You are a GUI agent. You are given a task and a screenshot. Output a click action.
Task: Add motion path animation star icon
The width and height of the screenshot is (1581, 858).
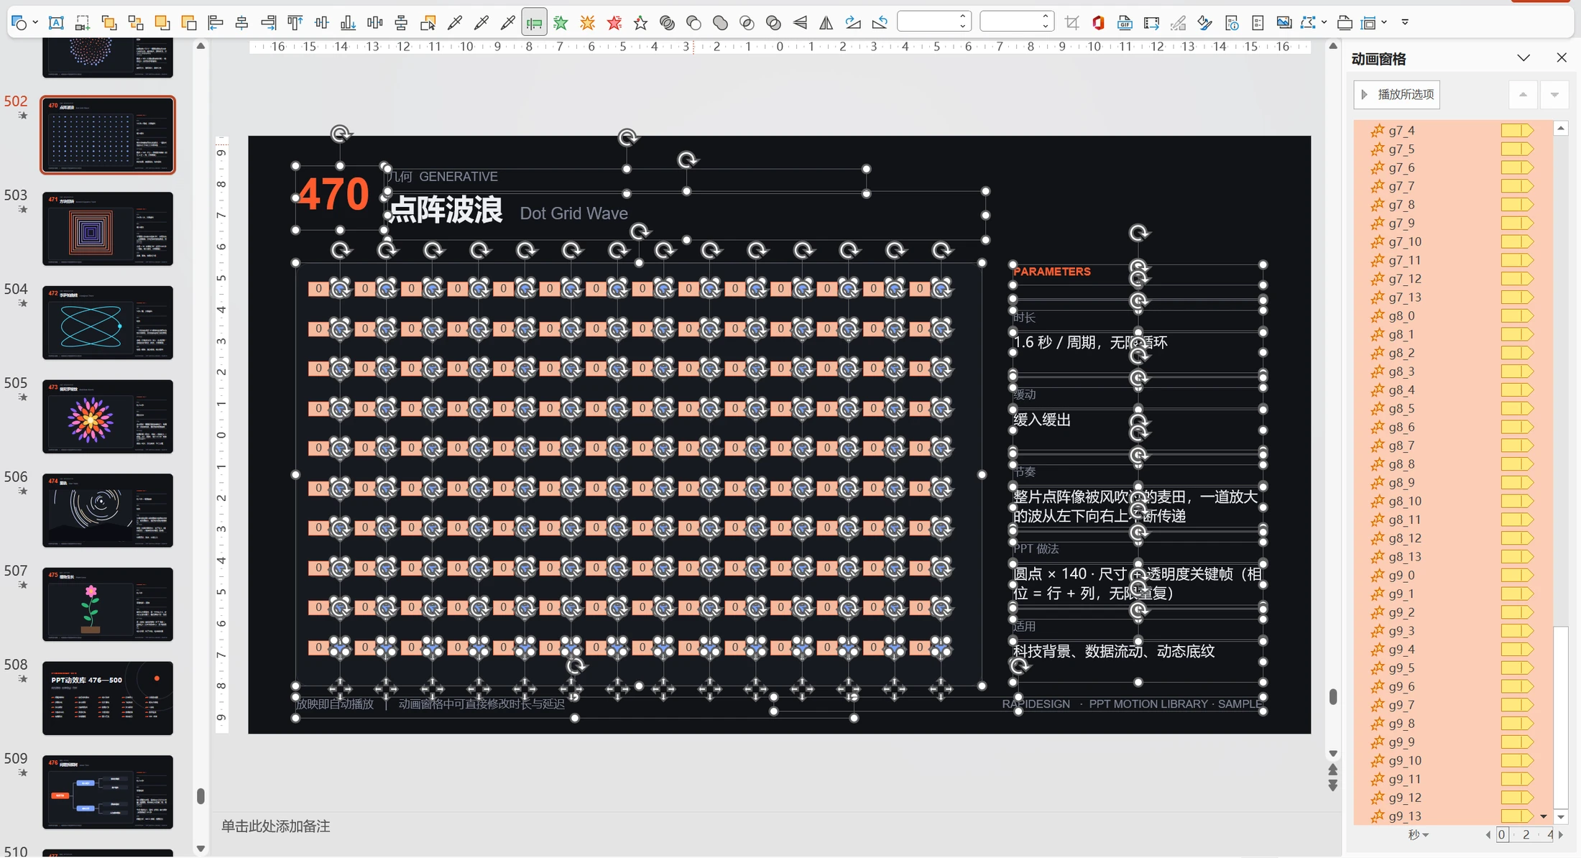point(640,23)
